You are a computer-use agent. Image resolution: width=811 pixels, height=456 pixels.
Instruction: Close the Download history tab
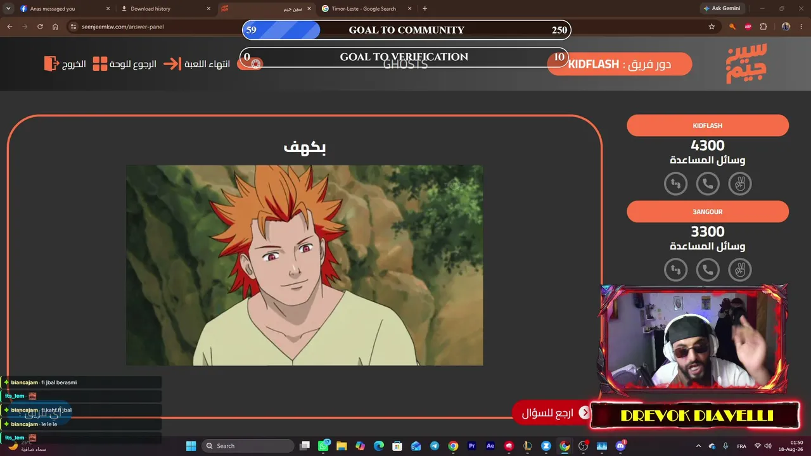click(x=208, y=9)
